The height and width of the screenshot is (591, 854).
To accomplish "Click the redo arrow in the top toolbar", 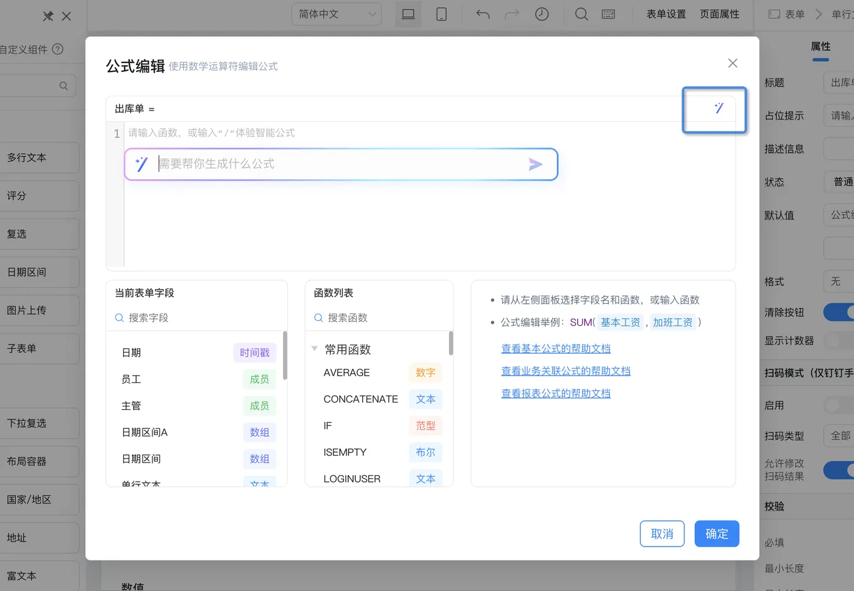I will pyautogui.click(x=512, y=14).
